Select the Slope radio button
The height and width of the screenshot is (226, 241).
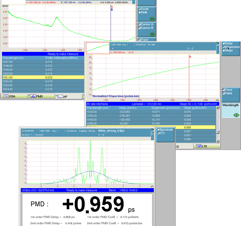224,51
